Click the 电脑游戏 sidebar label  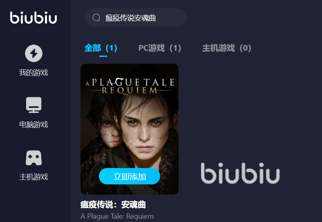pos(34,125)
